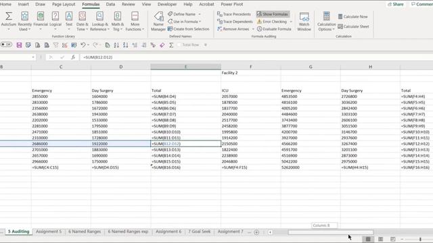Click Sort Descending quick toolbar icon
Screen dimensions: 433x243
[125, 45]
